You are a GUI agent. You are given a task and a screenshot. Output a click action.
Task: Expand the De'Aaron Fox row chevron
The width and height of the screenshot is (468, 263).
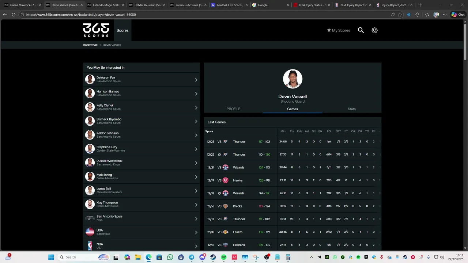196,80
